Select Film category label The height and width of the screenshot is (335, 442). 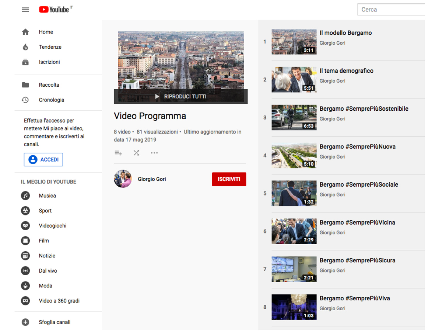(44, 241)
